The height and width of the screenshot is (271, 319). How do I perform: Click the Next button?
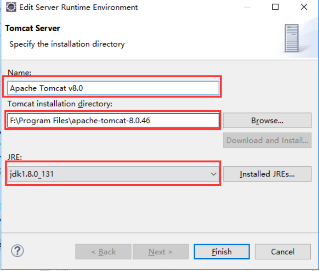pyautogui.click(x=161, y=252)
